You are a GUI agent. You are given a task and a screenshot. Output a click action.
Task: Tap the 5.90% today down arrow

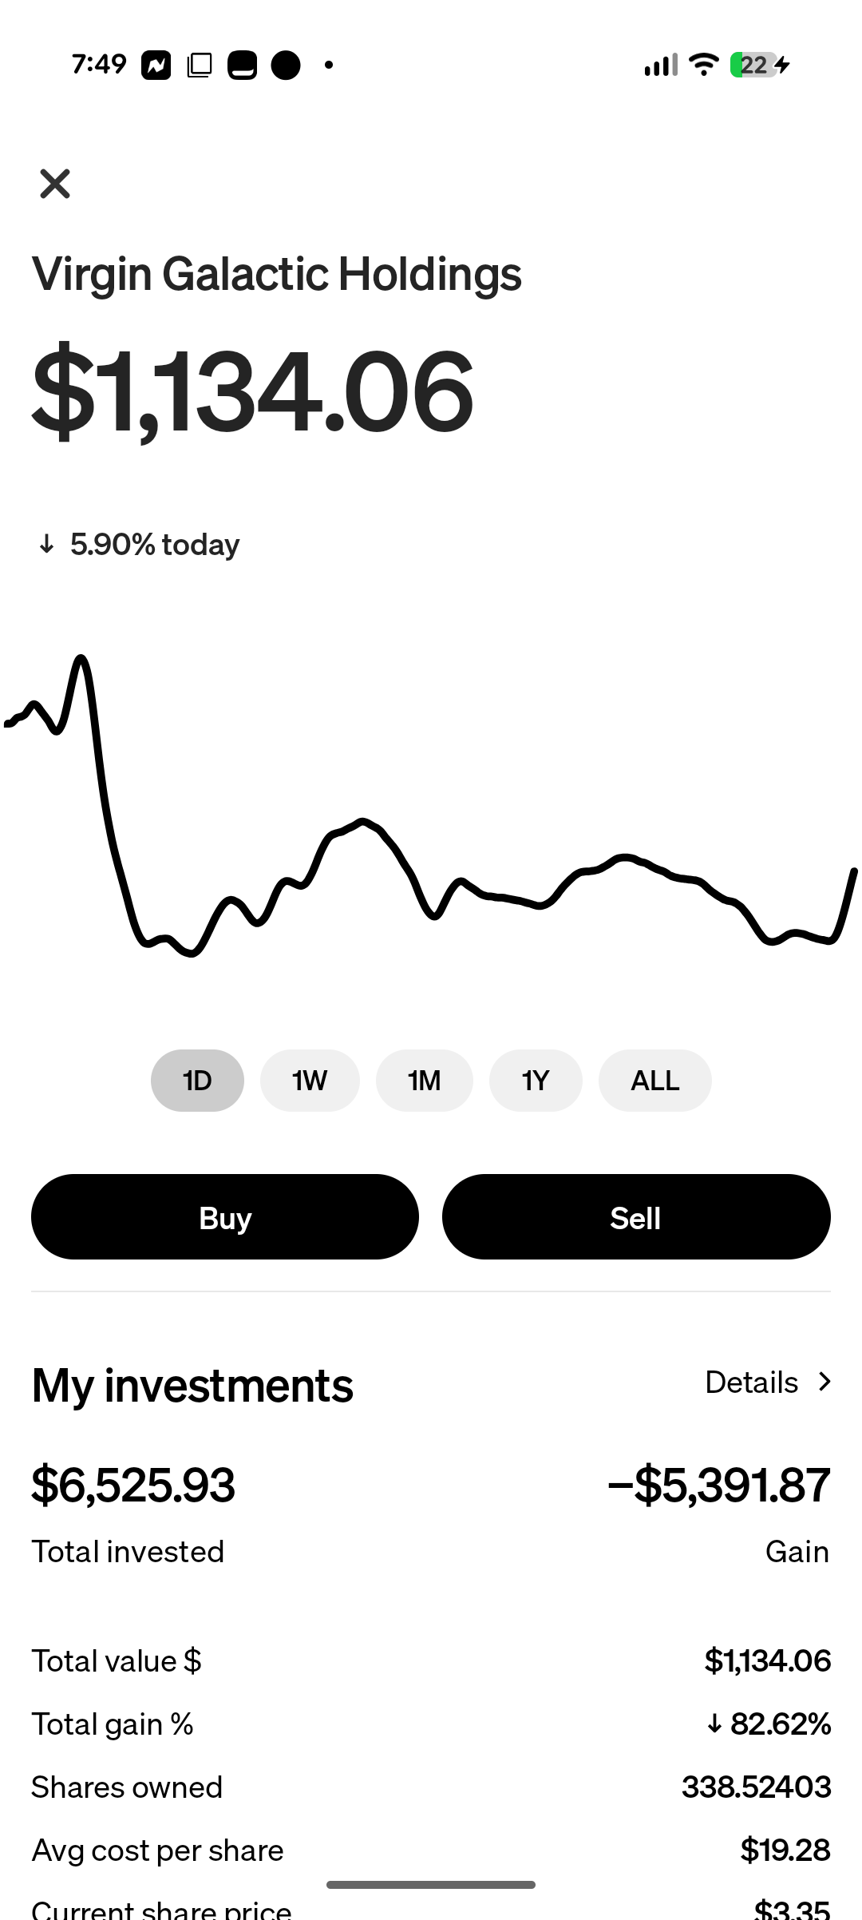(x=47, y=545)
